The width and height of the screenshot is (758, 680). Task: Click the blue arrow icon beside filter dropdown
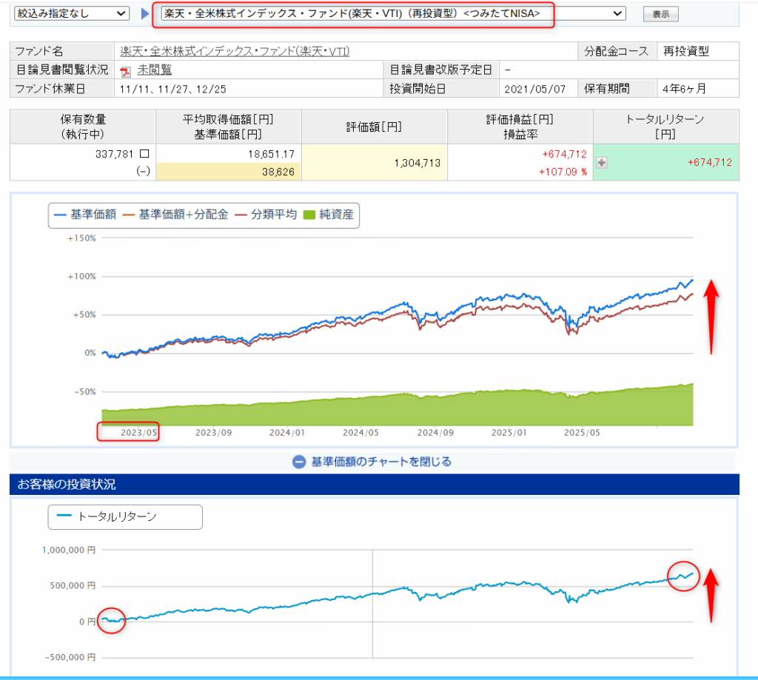click(x=144, y=13)
